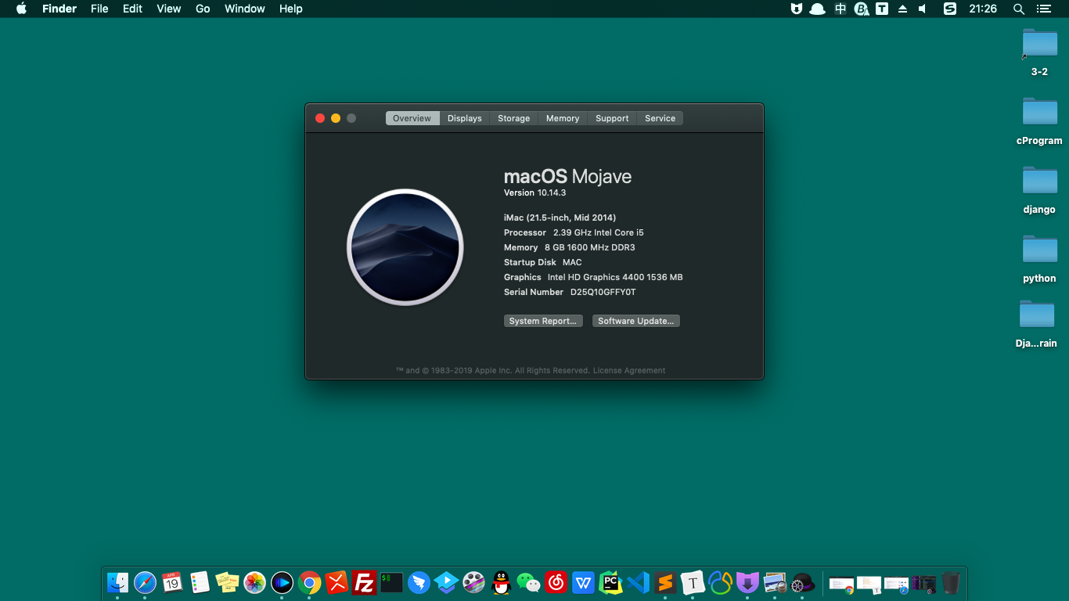Screen dimensions: 1069x601
Task: Click the serial number D25Q10GFFY0T
Action: (603, 292)
